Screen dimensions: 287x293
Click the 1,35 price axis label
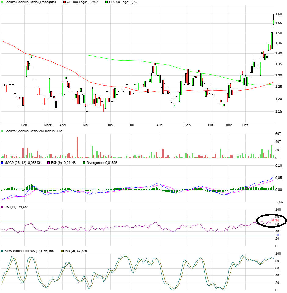(x=279, y=64)
